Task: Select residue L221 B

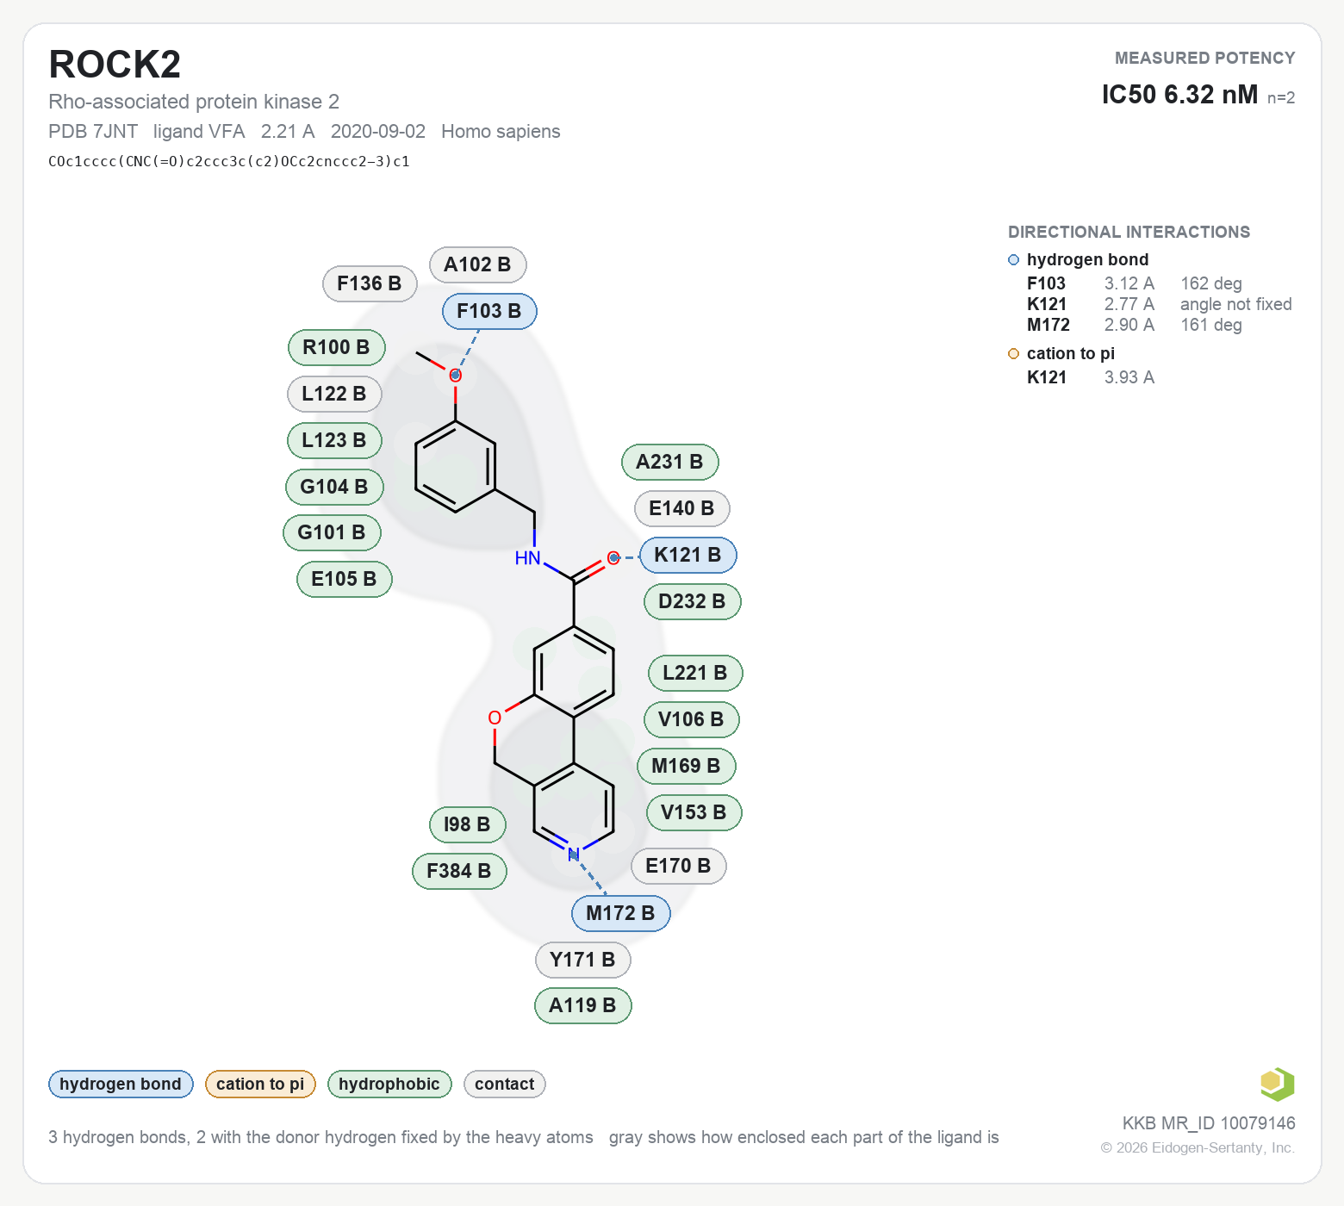Action: [695, 673]
